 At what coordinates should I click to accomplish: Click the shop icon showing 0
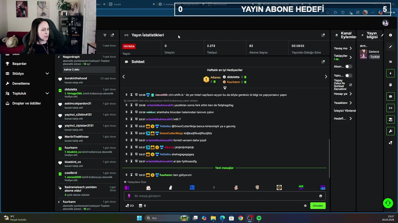(142, 206)
